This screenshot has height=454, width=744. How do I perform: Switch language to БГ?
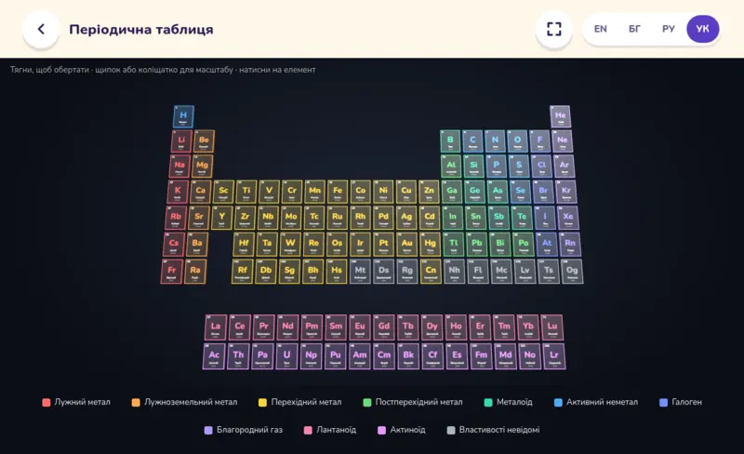click(634, 29)
